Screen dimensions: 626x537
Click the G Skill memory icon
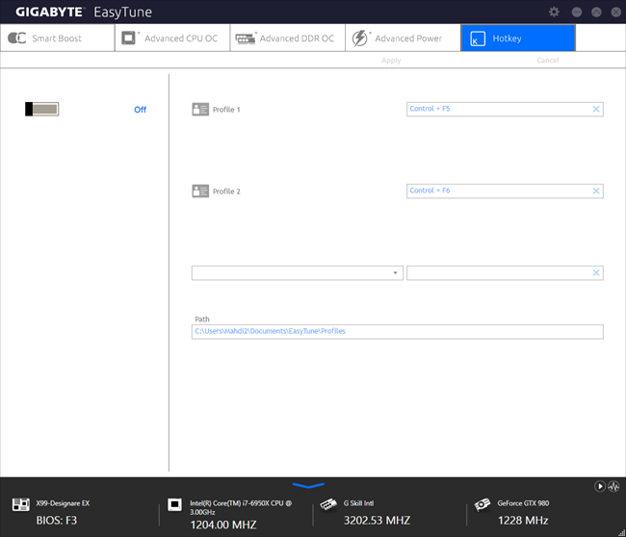point(328,504)
